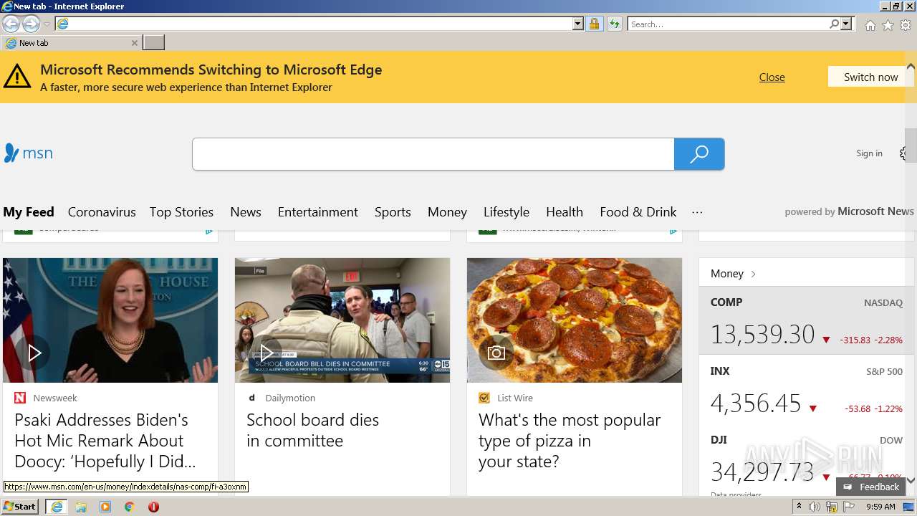The image size is (917, 516).
Task: Expand the Money section chevron
Action: coord(753,274)
